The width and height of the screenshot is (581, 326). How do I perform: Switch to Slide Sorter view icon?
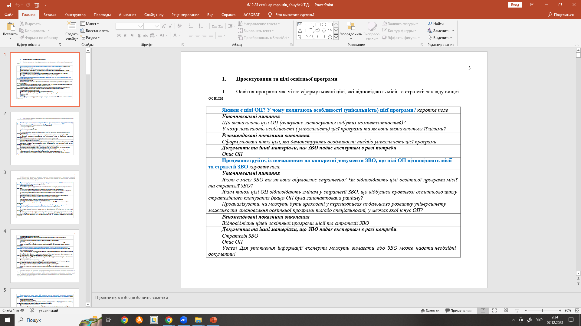click(x=494, y=311)
